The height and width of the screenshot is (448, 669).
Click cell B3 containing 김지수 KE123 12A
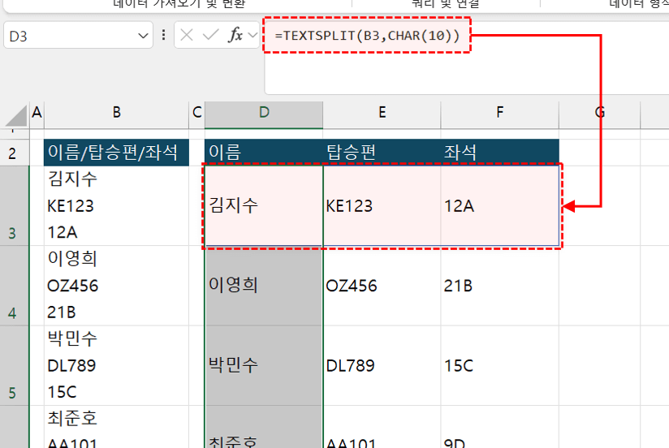click(x=116, y=205)
